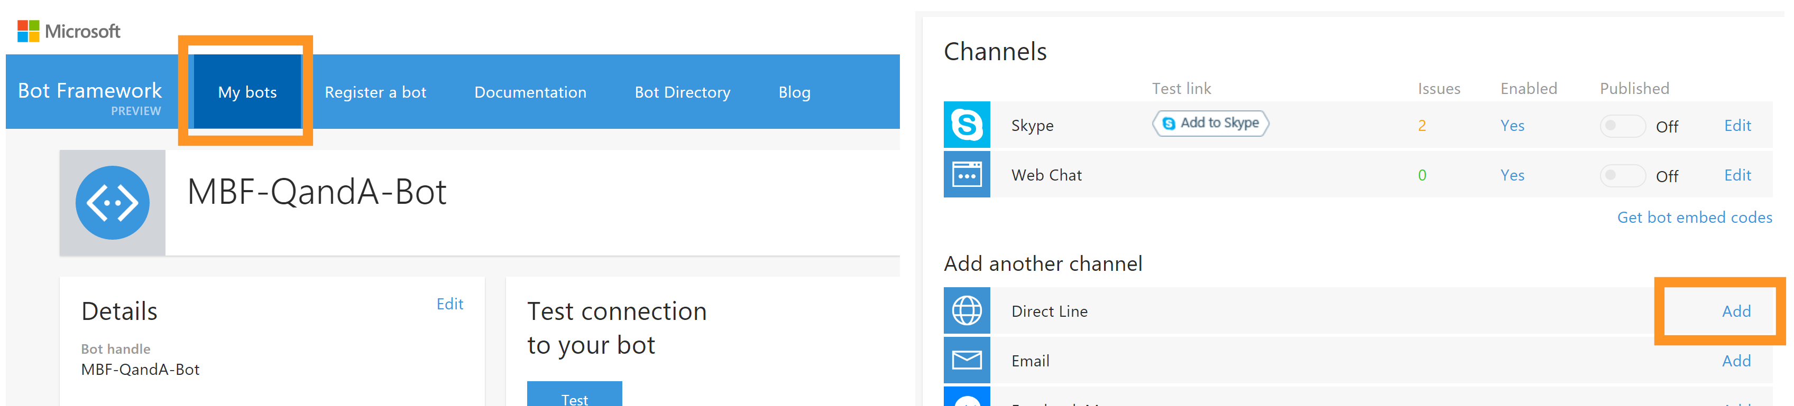
Task: Click the Bot handle label
Action: [x=116, y=348]
